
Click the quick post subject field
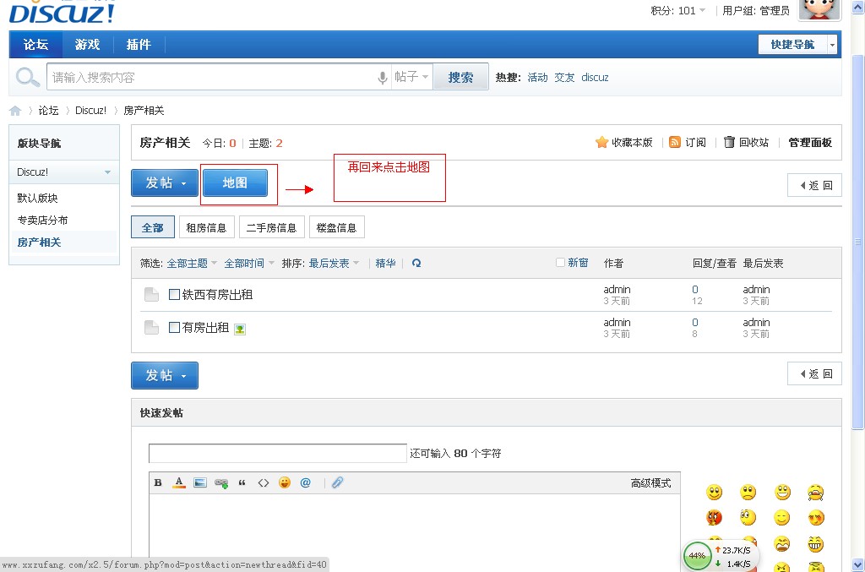pos(277,454)
